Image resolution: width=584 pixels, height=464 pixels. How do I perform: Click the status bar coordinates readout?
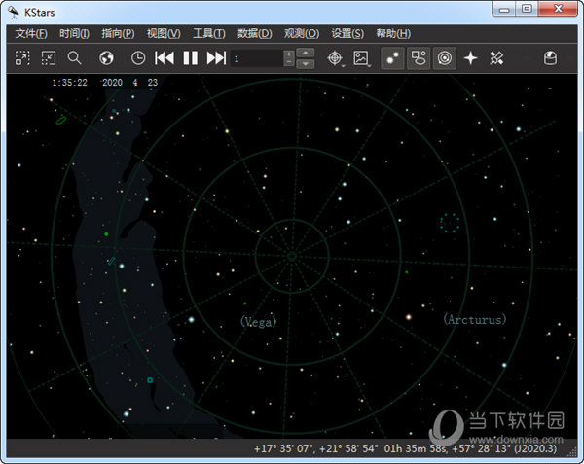click(x=405, y=448)
